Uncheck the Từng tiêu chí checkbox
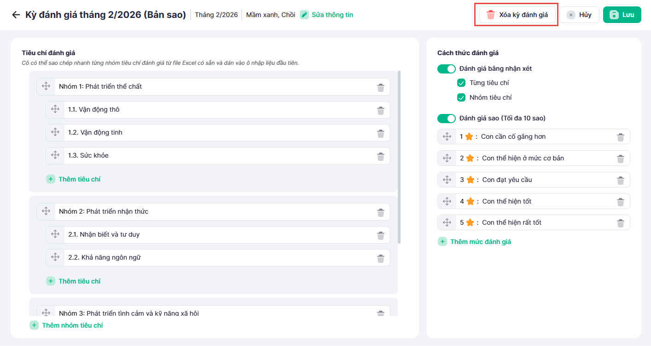Image resolution: width=651 pixels, height=346 pixels. (461, 83)
